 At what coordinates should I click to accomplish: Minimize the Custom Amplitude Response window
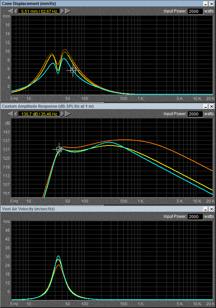coord(206,106)
